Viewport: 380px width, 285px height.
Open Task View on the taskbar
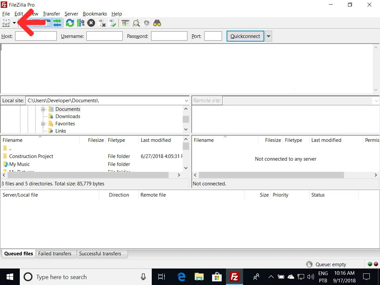point(161,277)
